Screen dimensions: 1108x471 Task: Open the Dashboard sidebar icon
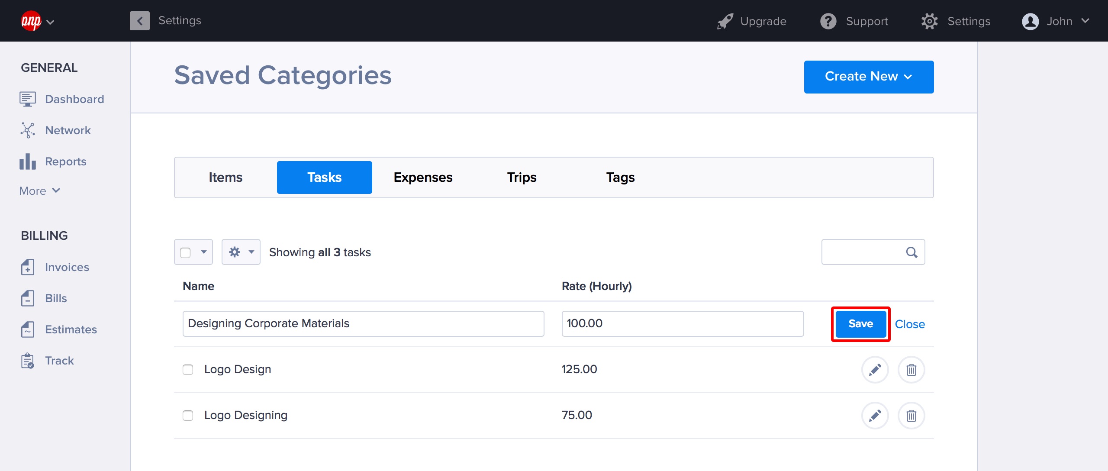pyautogui.click(x=28, y=99)
